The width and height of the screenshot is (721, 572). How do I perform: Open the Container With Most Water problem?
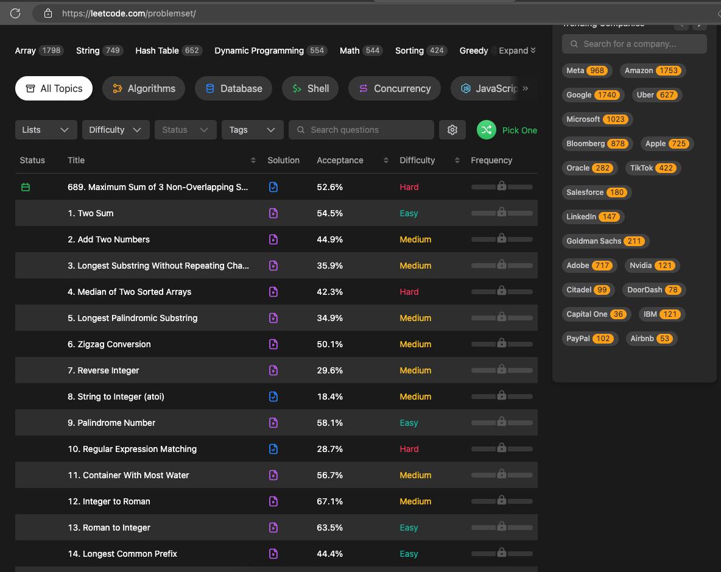tap(128, 475)
